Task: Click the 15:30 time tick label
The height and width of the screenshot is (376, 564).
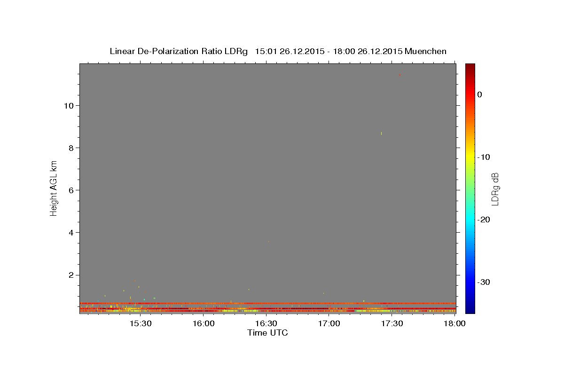Action: tap(140, 324)
